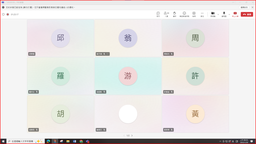
Task: Open the title bar more options ellipsis
Action: [x=233, y=2]
